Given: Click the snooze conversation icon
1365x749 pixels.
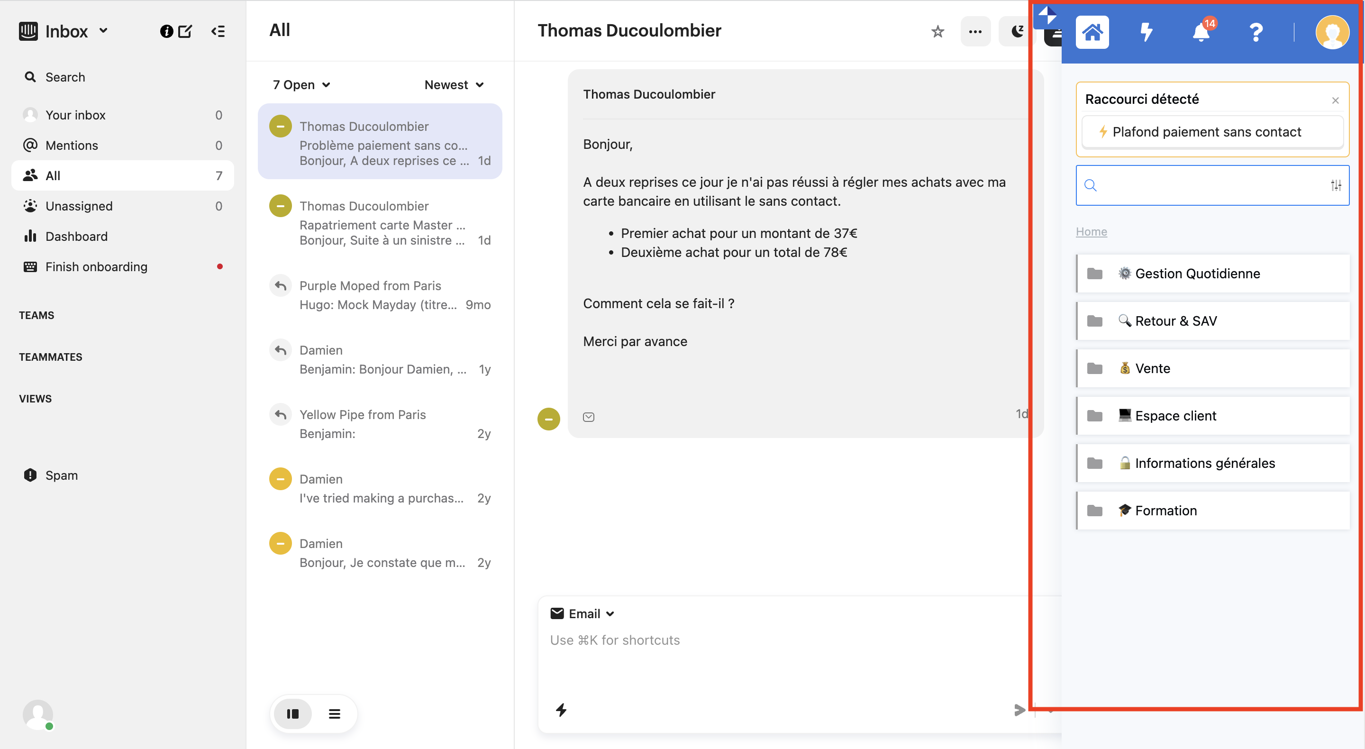Looking at the screenshot, I should 1016,32.
